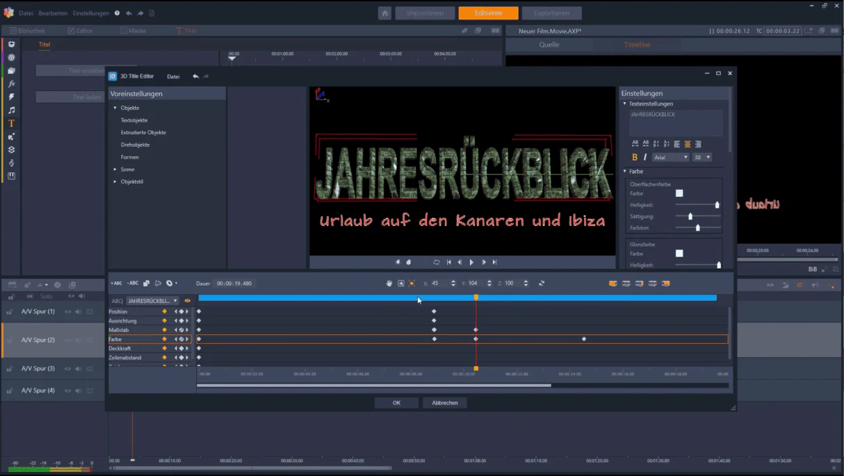Click the play button under the 3D preview
Viewport: 844px width, 476px height.
click(x=471, y=263)
